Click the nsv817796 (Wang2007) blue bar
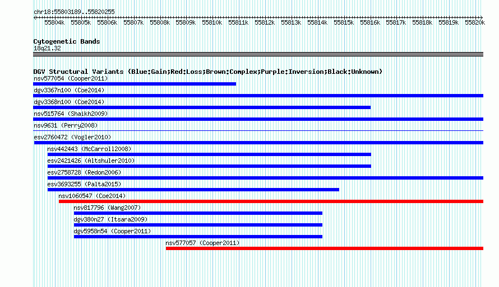Screen dimensions: 499x287 198,213
